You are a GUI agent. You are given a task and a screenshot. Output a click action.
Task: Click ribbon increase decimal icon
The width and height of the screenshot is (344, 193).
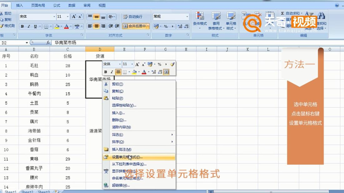coord(180,26)
